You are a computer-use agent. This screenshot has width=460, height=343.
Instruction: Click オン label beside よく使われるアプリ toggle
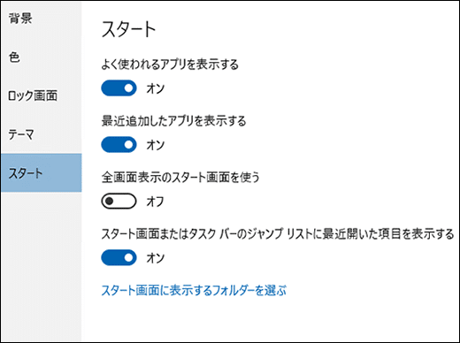(x=156, y=88)
